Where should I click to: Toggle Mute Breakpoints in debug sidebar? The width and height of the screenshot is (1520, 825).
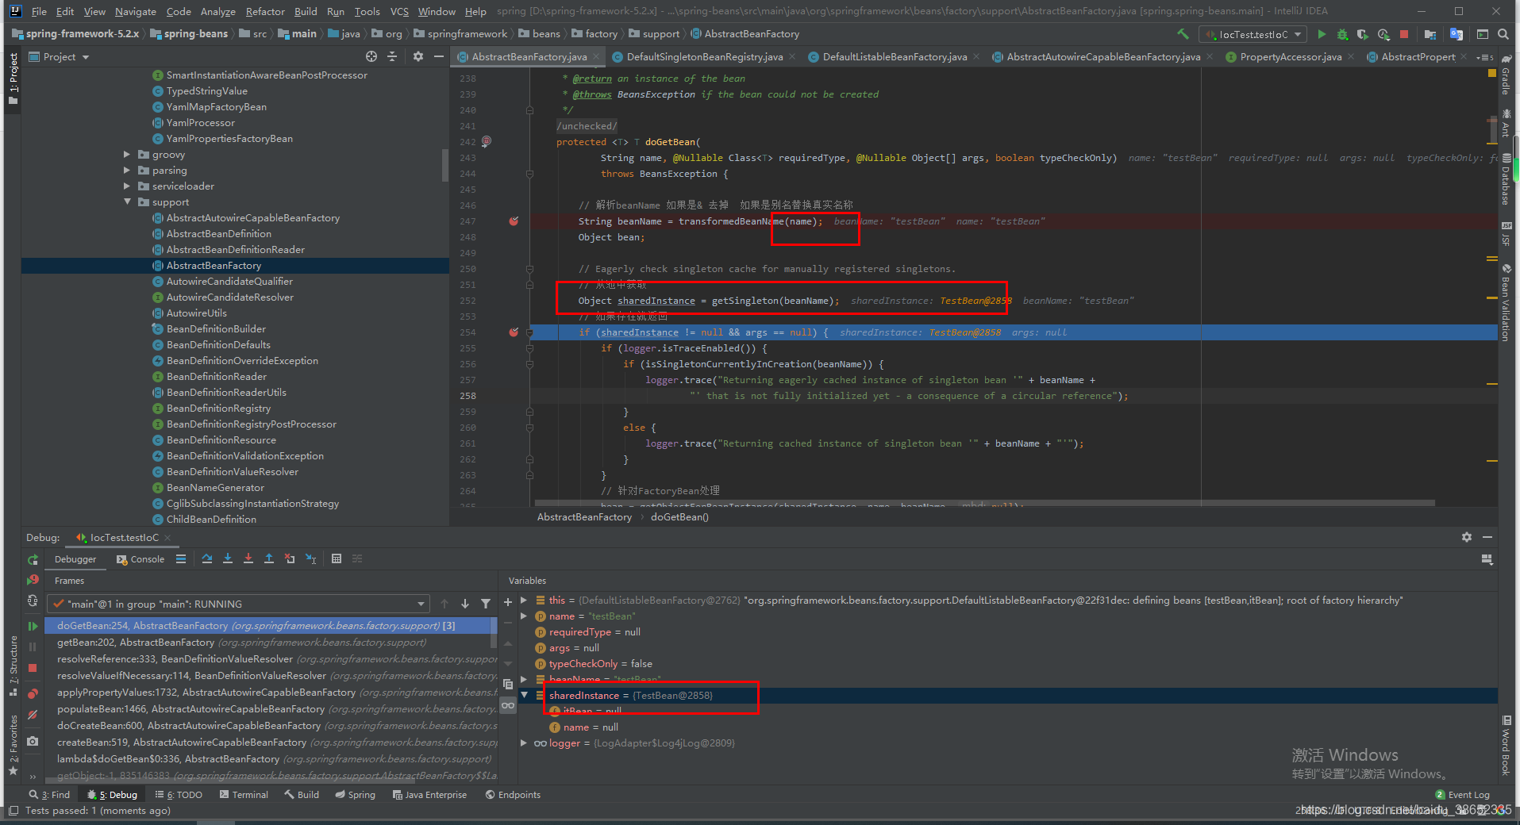[x=33, y=715]
